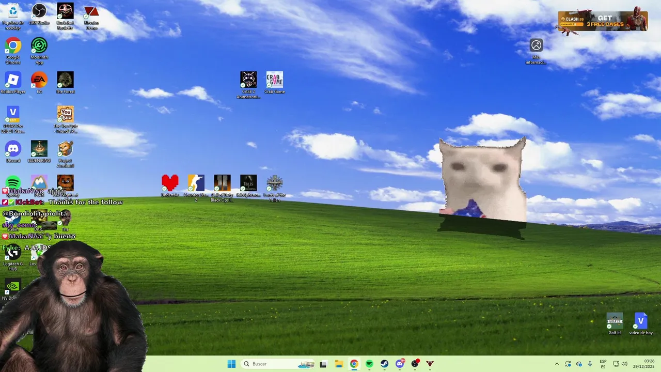Open the Papelera de reciclaje desktop icon
661x372 pixels.
(13, 16)
